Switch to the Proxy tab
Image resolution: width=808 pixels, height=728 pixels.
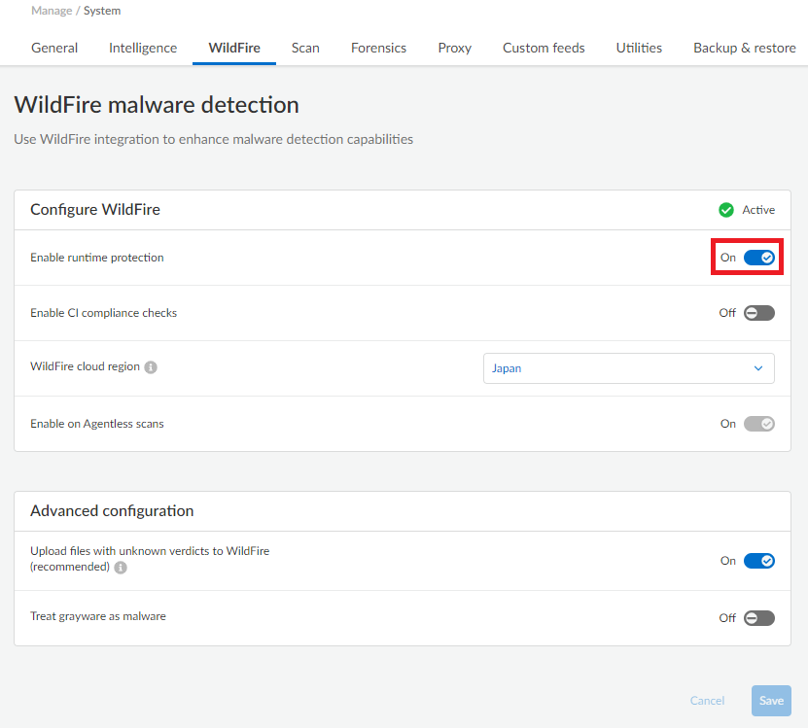point(454,48)
